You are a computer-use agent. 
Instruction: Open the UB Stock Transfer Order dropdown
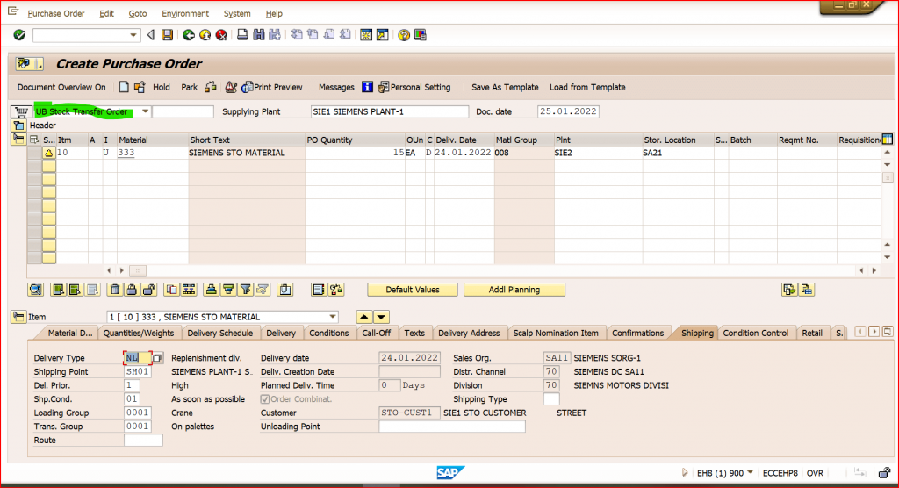pyautogui.click(x=145, y=111)
